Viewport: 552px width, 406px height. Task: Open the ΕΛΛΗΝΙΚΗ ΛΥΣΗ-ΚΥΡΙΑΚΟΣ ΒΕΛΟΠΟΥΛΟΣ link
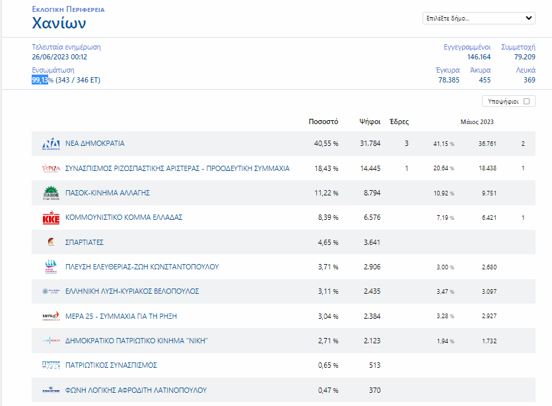[x=132, y=291]
